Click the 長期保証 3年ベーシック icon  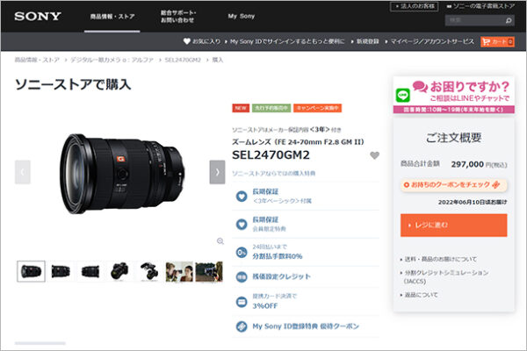coord(242,197)
